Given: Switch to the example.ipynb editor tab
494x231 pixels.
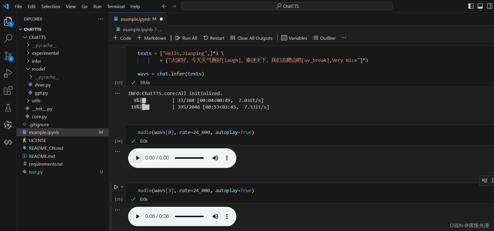Looking at the screenshot, I should tap(138, 19).
